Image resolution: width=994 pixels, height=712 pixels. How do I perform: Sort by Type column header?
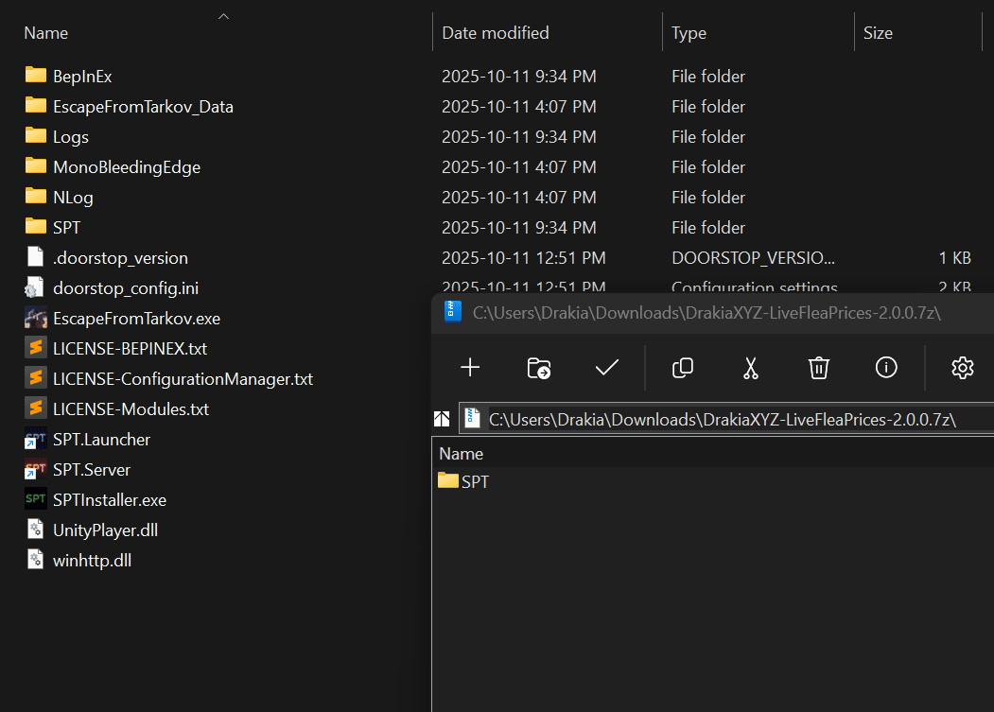[x=689, y=33]
